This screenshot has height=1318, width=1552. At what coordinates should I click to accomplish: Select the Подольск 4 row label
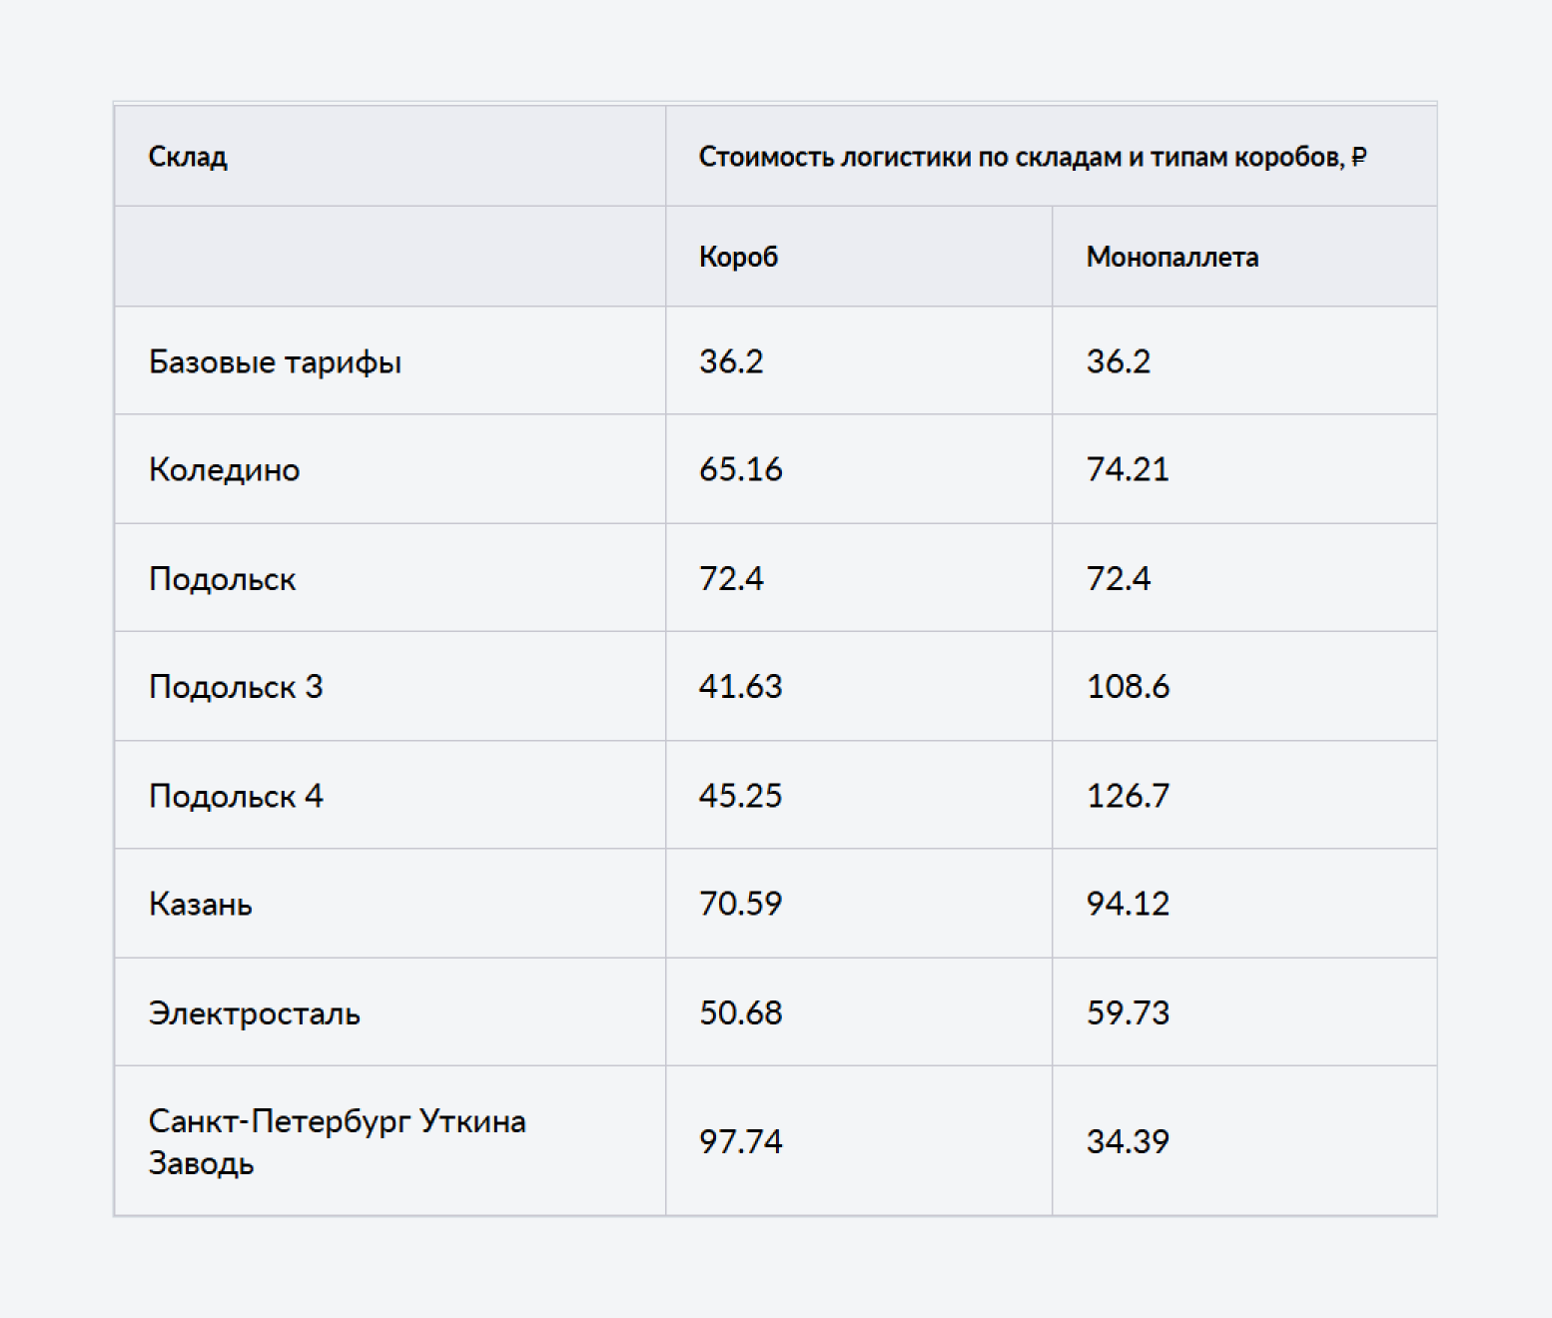(236, 796)
